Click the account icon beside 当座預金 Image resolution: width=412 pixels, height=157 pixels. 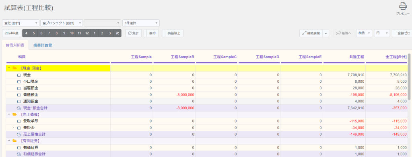tap(19, 88)
